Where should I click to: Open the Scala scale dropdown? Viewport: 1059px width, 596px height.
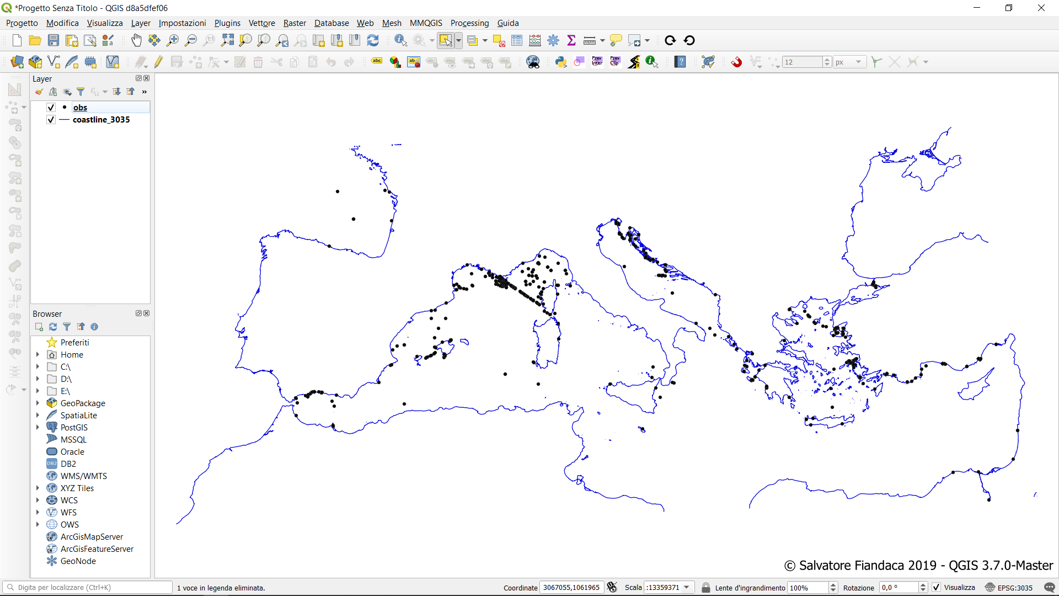click(x=687, y=587)
